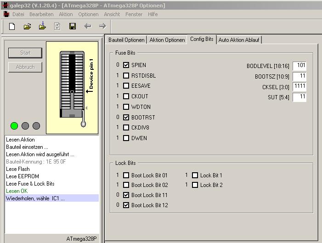Save using the floppy disk icon
Screen dimensions: 322x243
[73, 26]
